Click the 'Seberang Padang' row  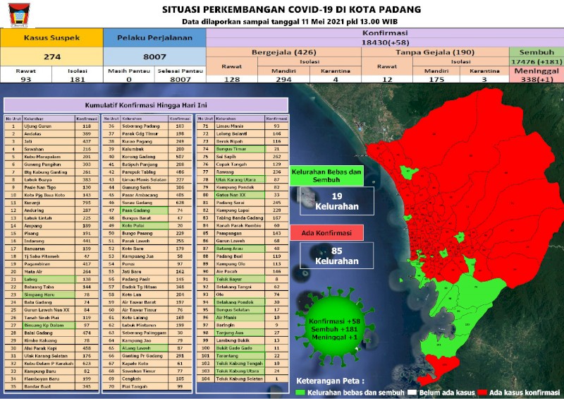(x=147, y=126)
